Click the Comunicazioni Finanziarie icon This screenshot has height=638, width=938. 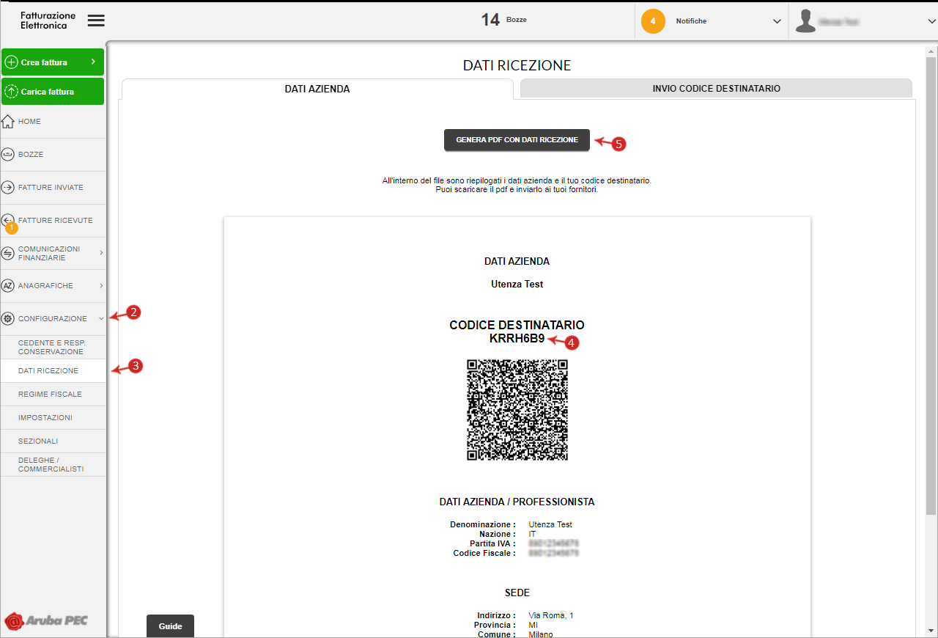(8, 253)
